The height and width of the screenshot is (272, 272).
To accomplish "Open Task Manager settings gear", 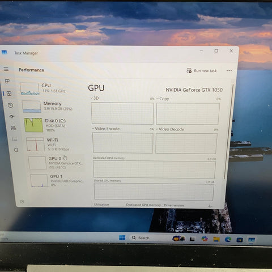I will [22, 202].
